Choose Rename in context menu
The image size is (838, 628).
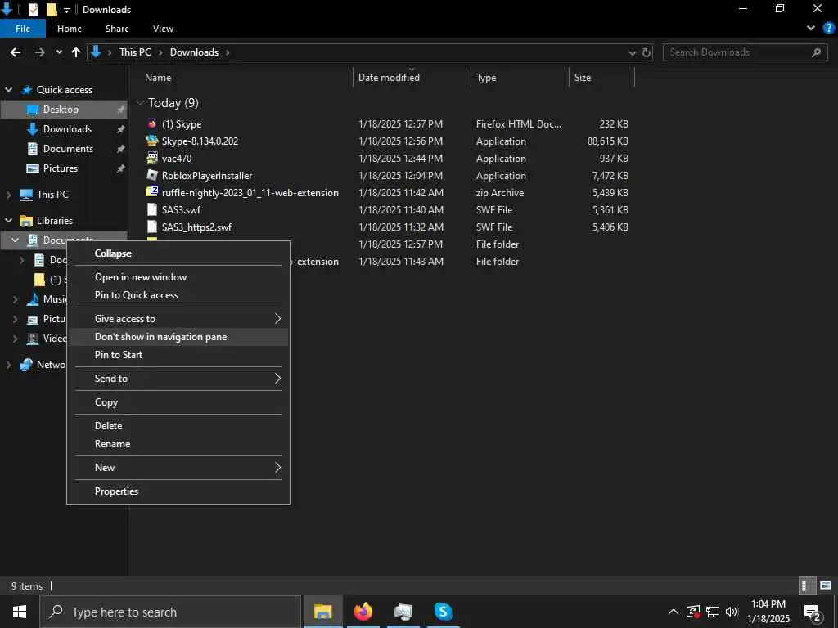178,444
